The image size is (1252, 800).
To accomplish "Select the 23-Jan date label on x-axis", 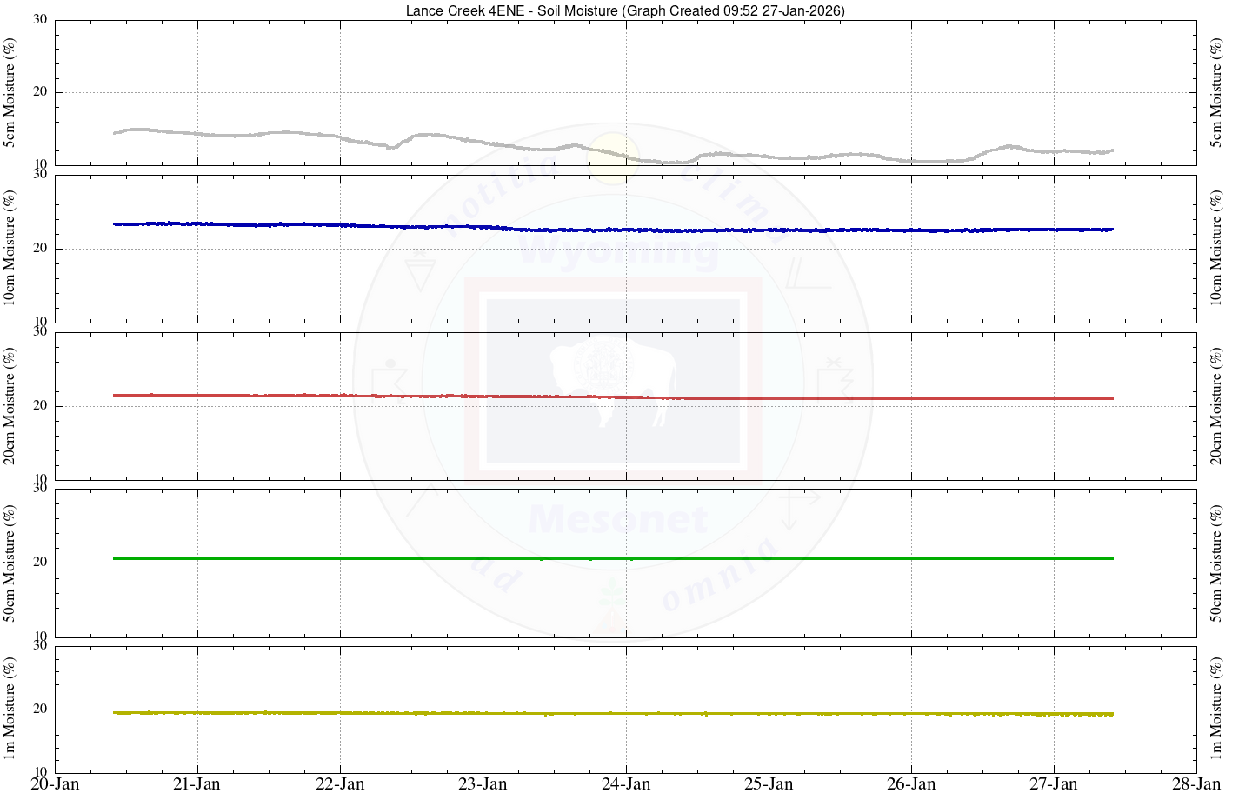I will click(x=483, y=784).
